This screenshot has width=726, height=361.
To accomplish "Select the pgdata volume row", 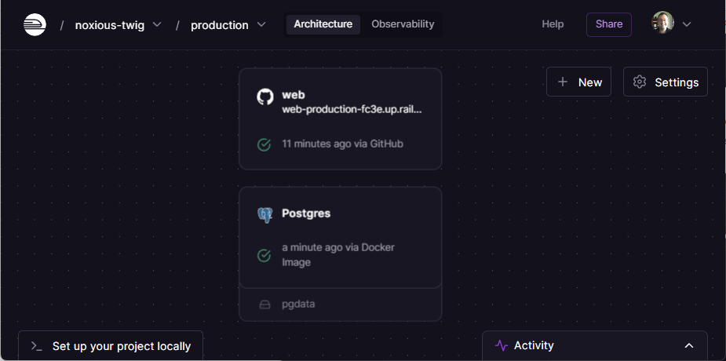I will 340,304.
